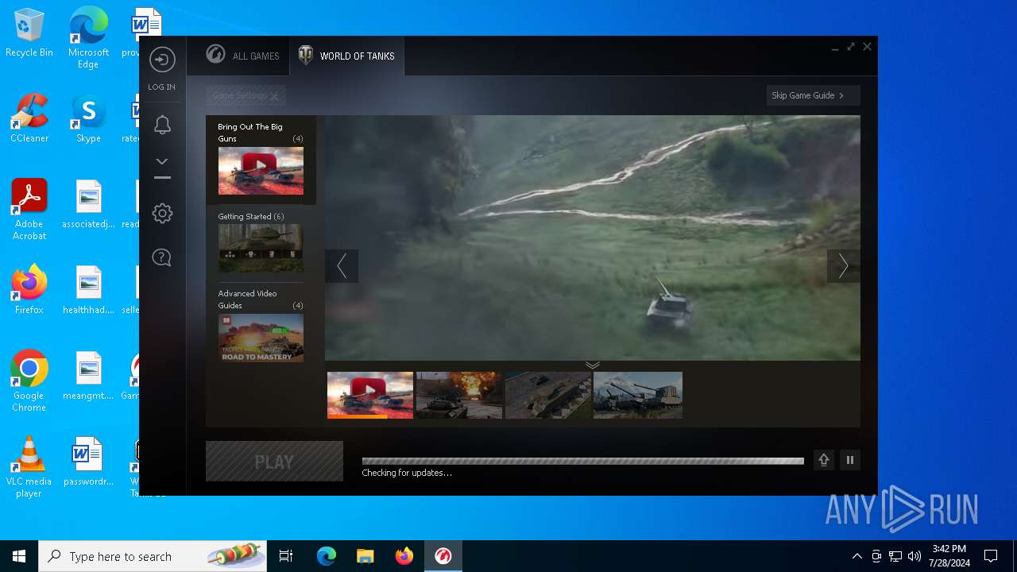Click the update progress bar
The width and height of the screenshot is (1017, 572).
[x=582, y=461]
